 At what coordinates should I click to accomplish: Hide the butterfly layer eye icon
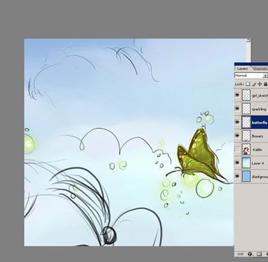pyautogui.click(x=237, y=122)
